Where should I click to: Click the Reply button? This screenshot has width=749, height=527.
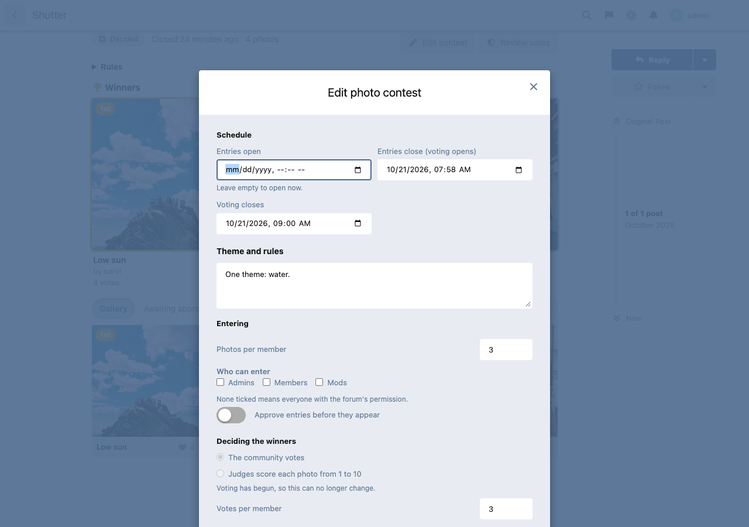(x=652, y=60)
